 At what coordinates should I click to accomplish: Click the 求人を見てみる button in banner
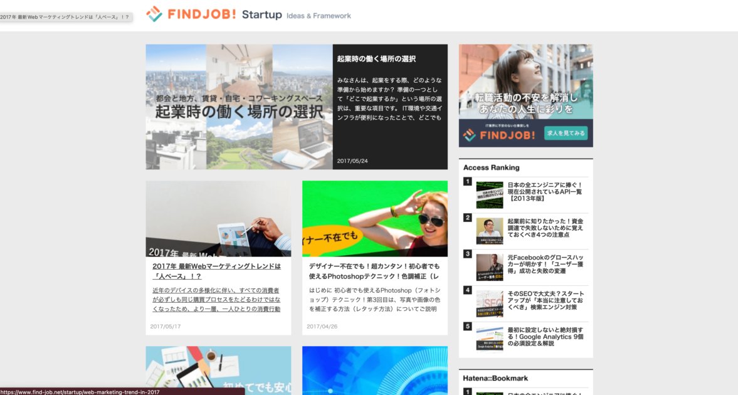(566, 134)
